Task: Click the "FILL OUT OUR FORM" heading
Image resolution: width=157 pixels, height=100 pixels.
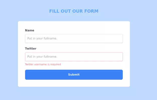Action: click(74, 11)
